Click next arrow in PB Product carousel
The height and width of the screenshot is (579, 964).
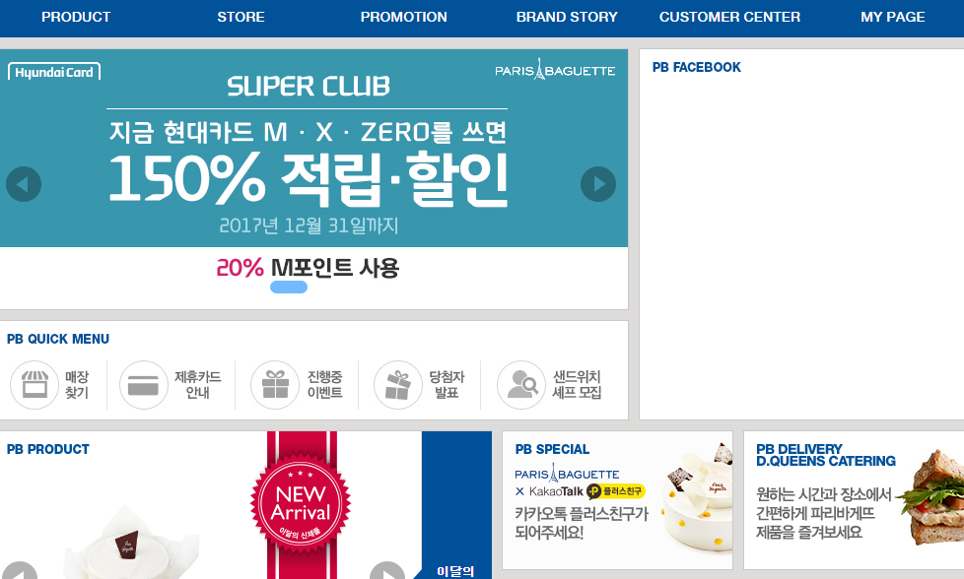pyautogui.click(x=387, y=572)
